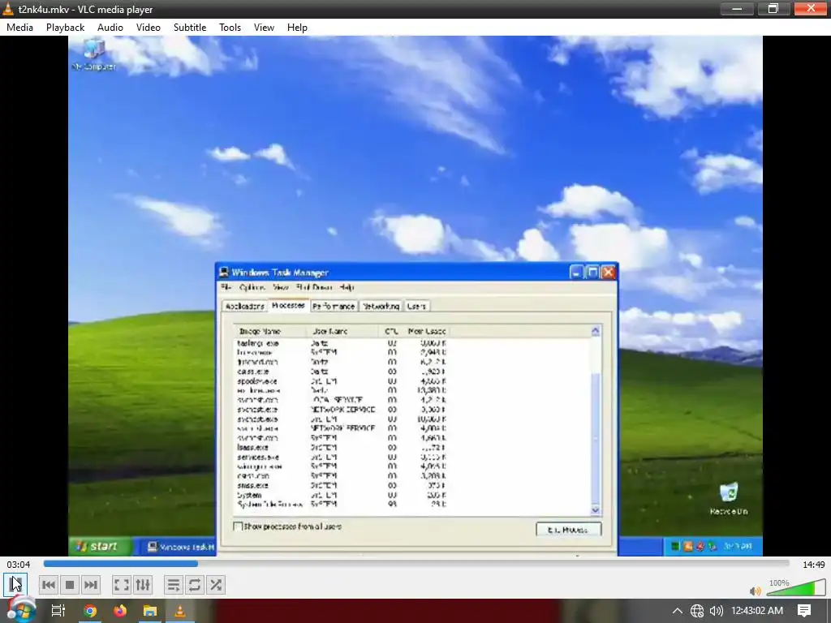Tick Show processes from all users checkbox
Viewport: 831px width, 623px height.
tap(238, 526)
